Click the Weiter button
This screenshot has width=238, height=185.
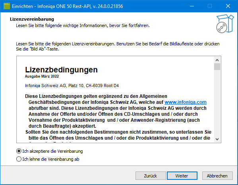click(x=182, y=176)
